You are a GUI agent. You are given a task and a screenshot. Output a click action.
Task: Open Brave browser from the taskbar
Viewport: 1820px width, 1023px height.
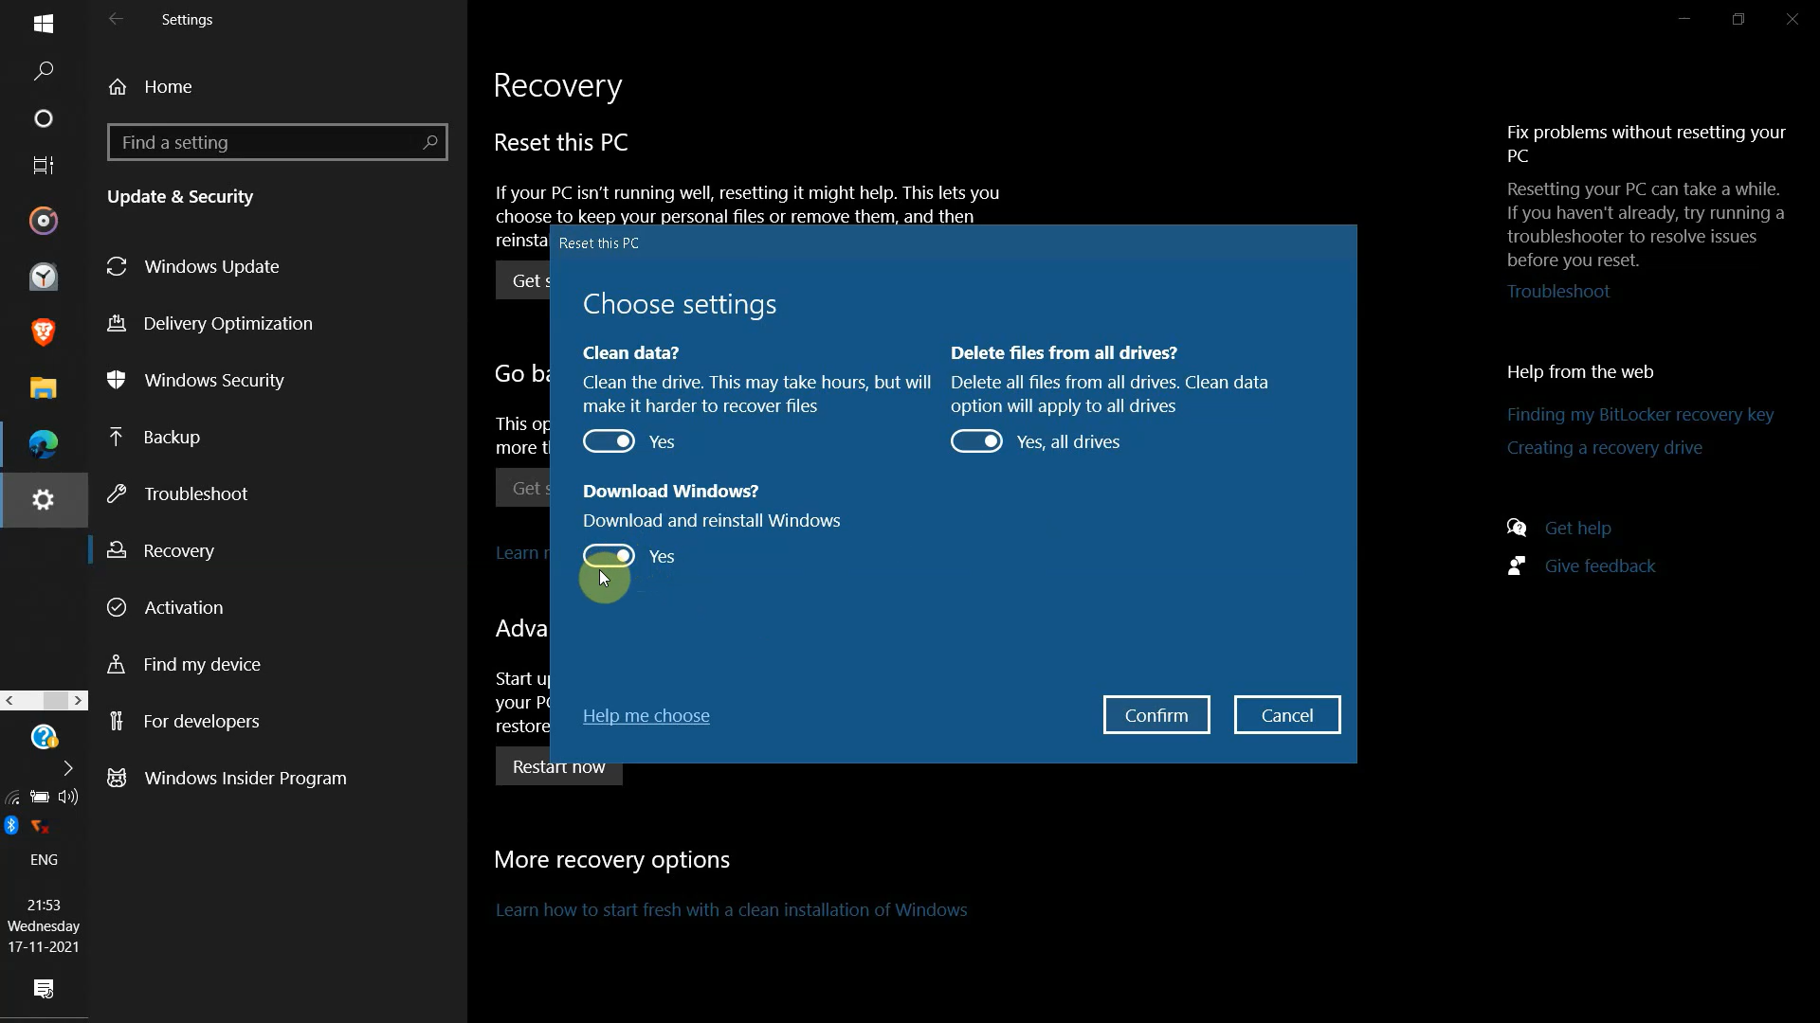coord(44,332)
